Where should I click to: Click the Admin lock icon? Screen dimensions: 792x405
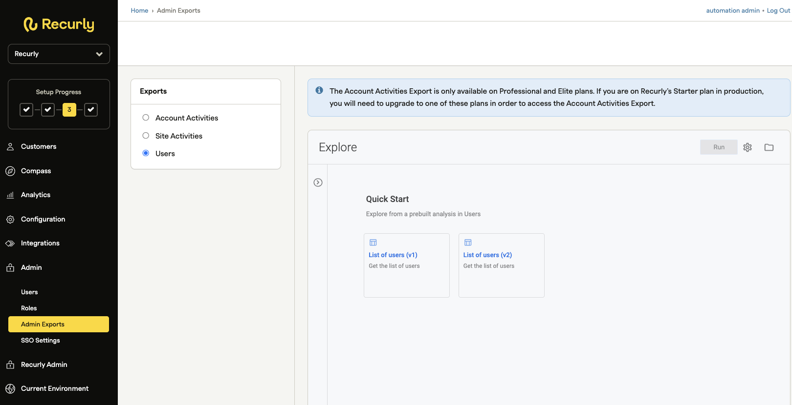10,267
